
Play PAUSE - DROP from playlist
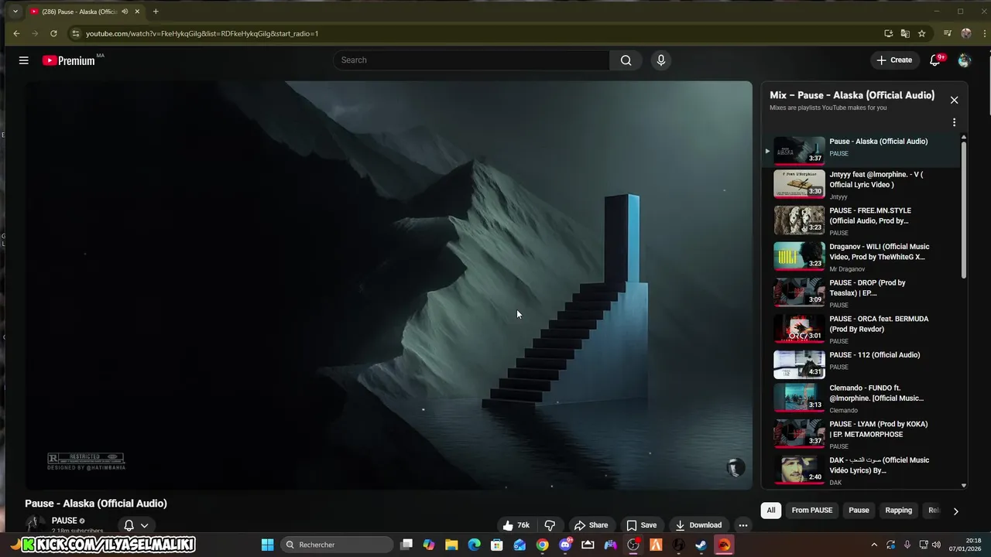pos(862,293)
